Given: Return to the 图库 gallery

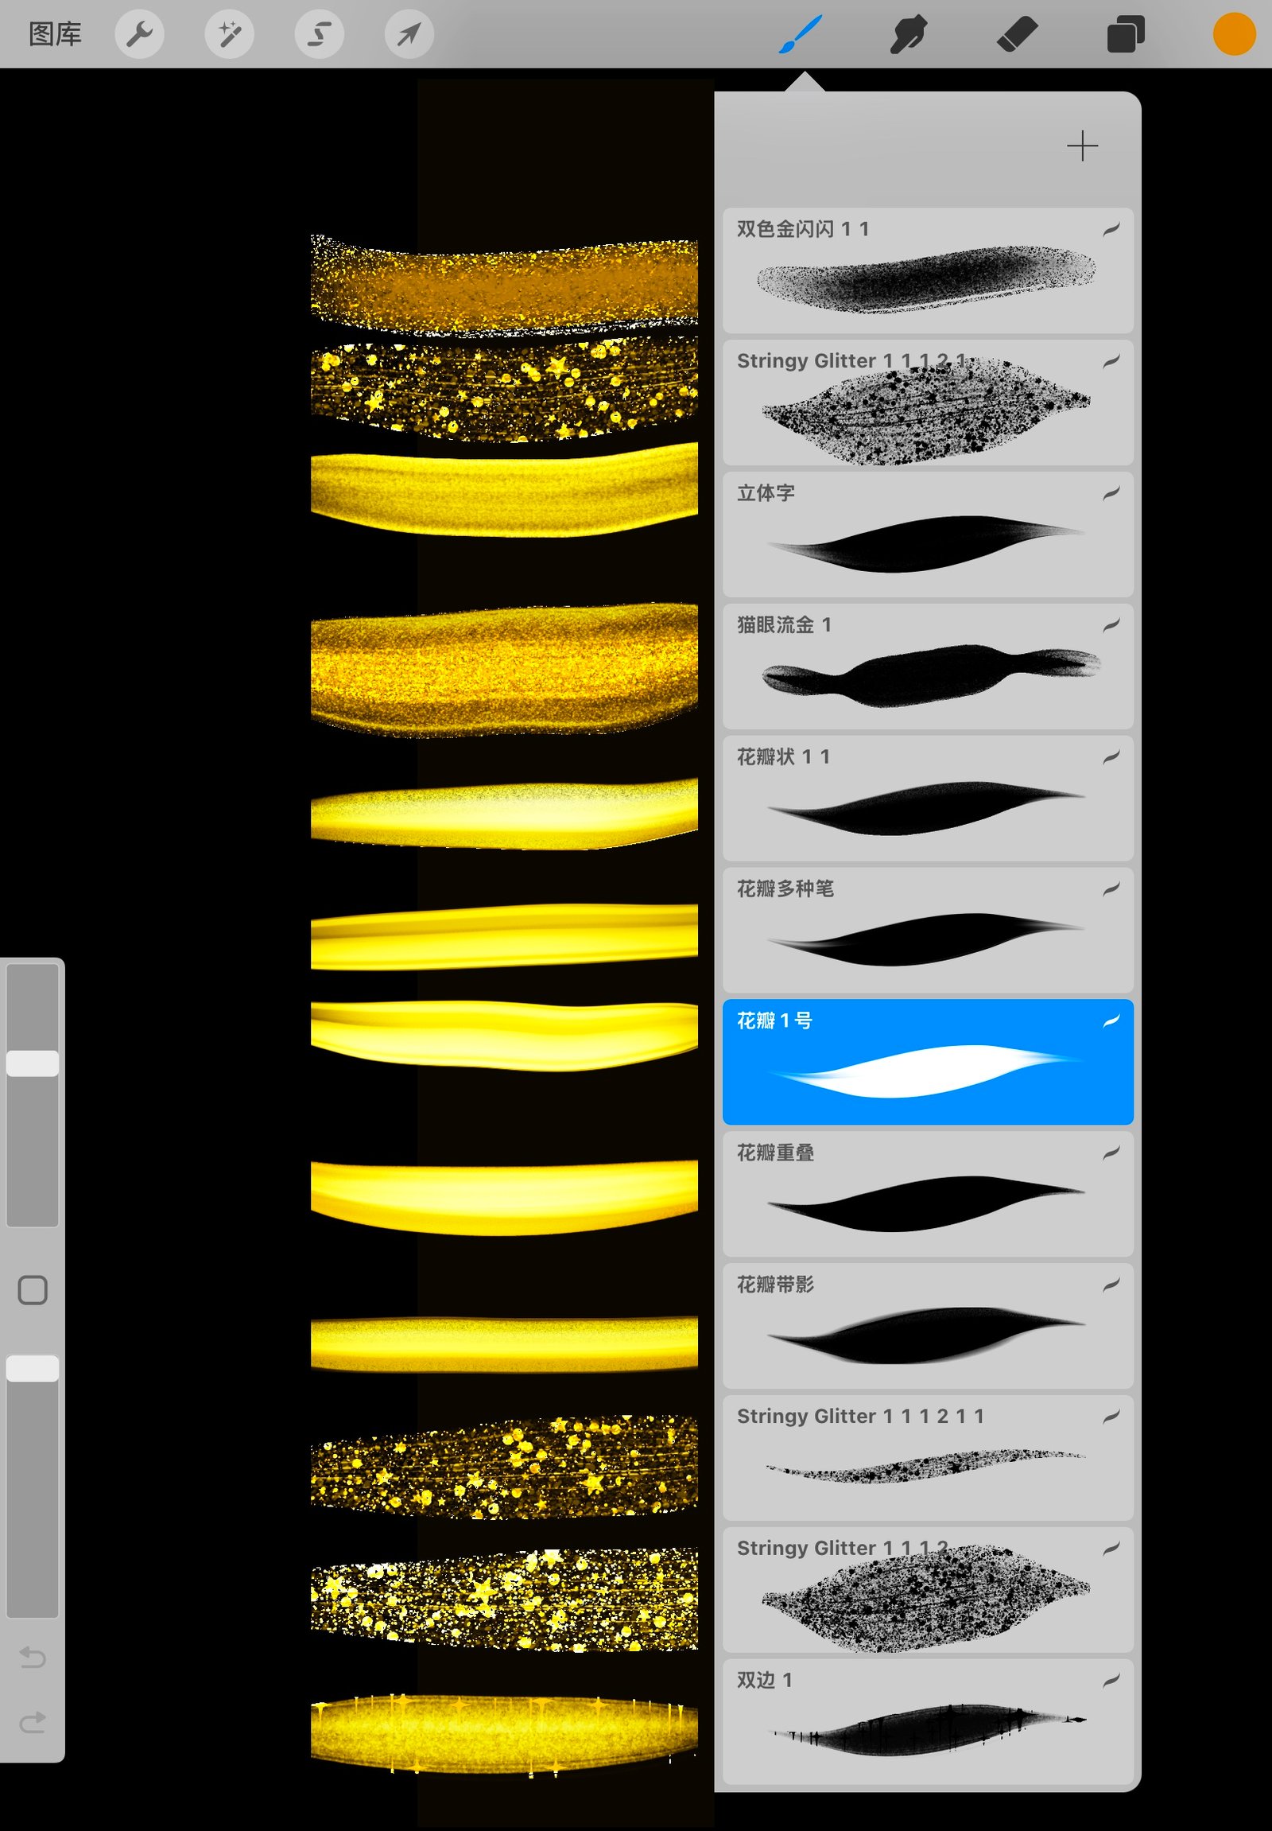Looking at the screenshot, I should pos(55,34).
